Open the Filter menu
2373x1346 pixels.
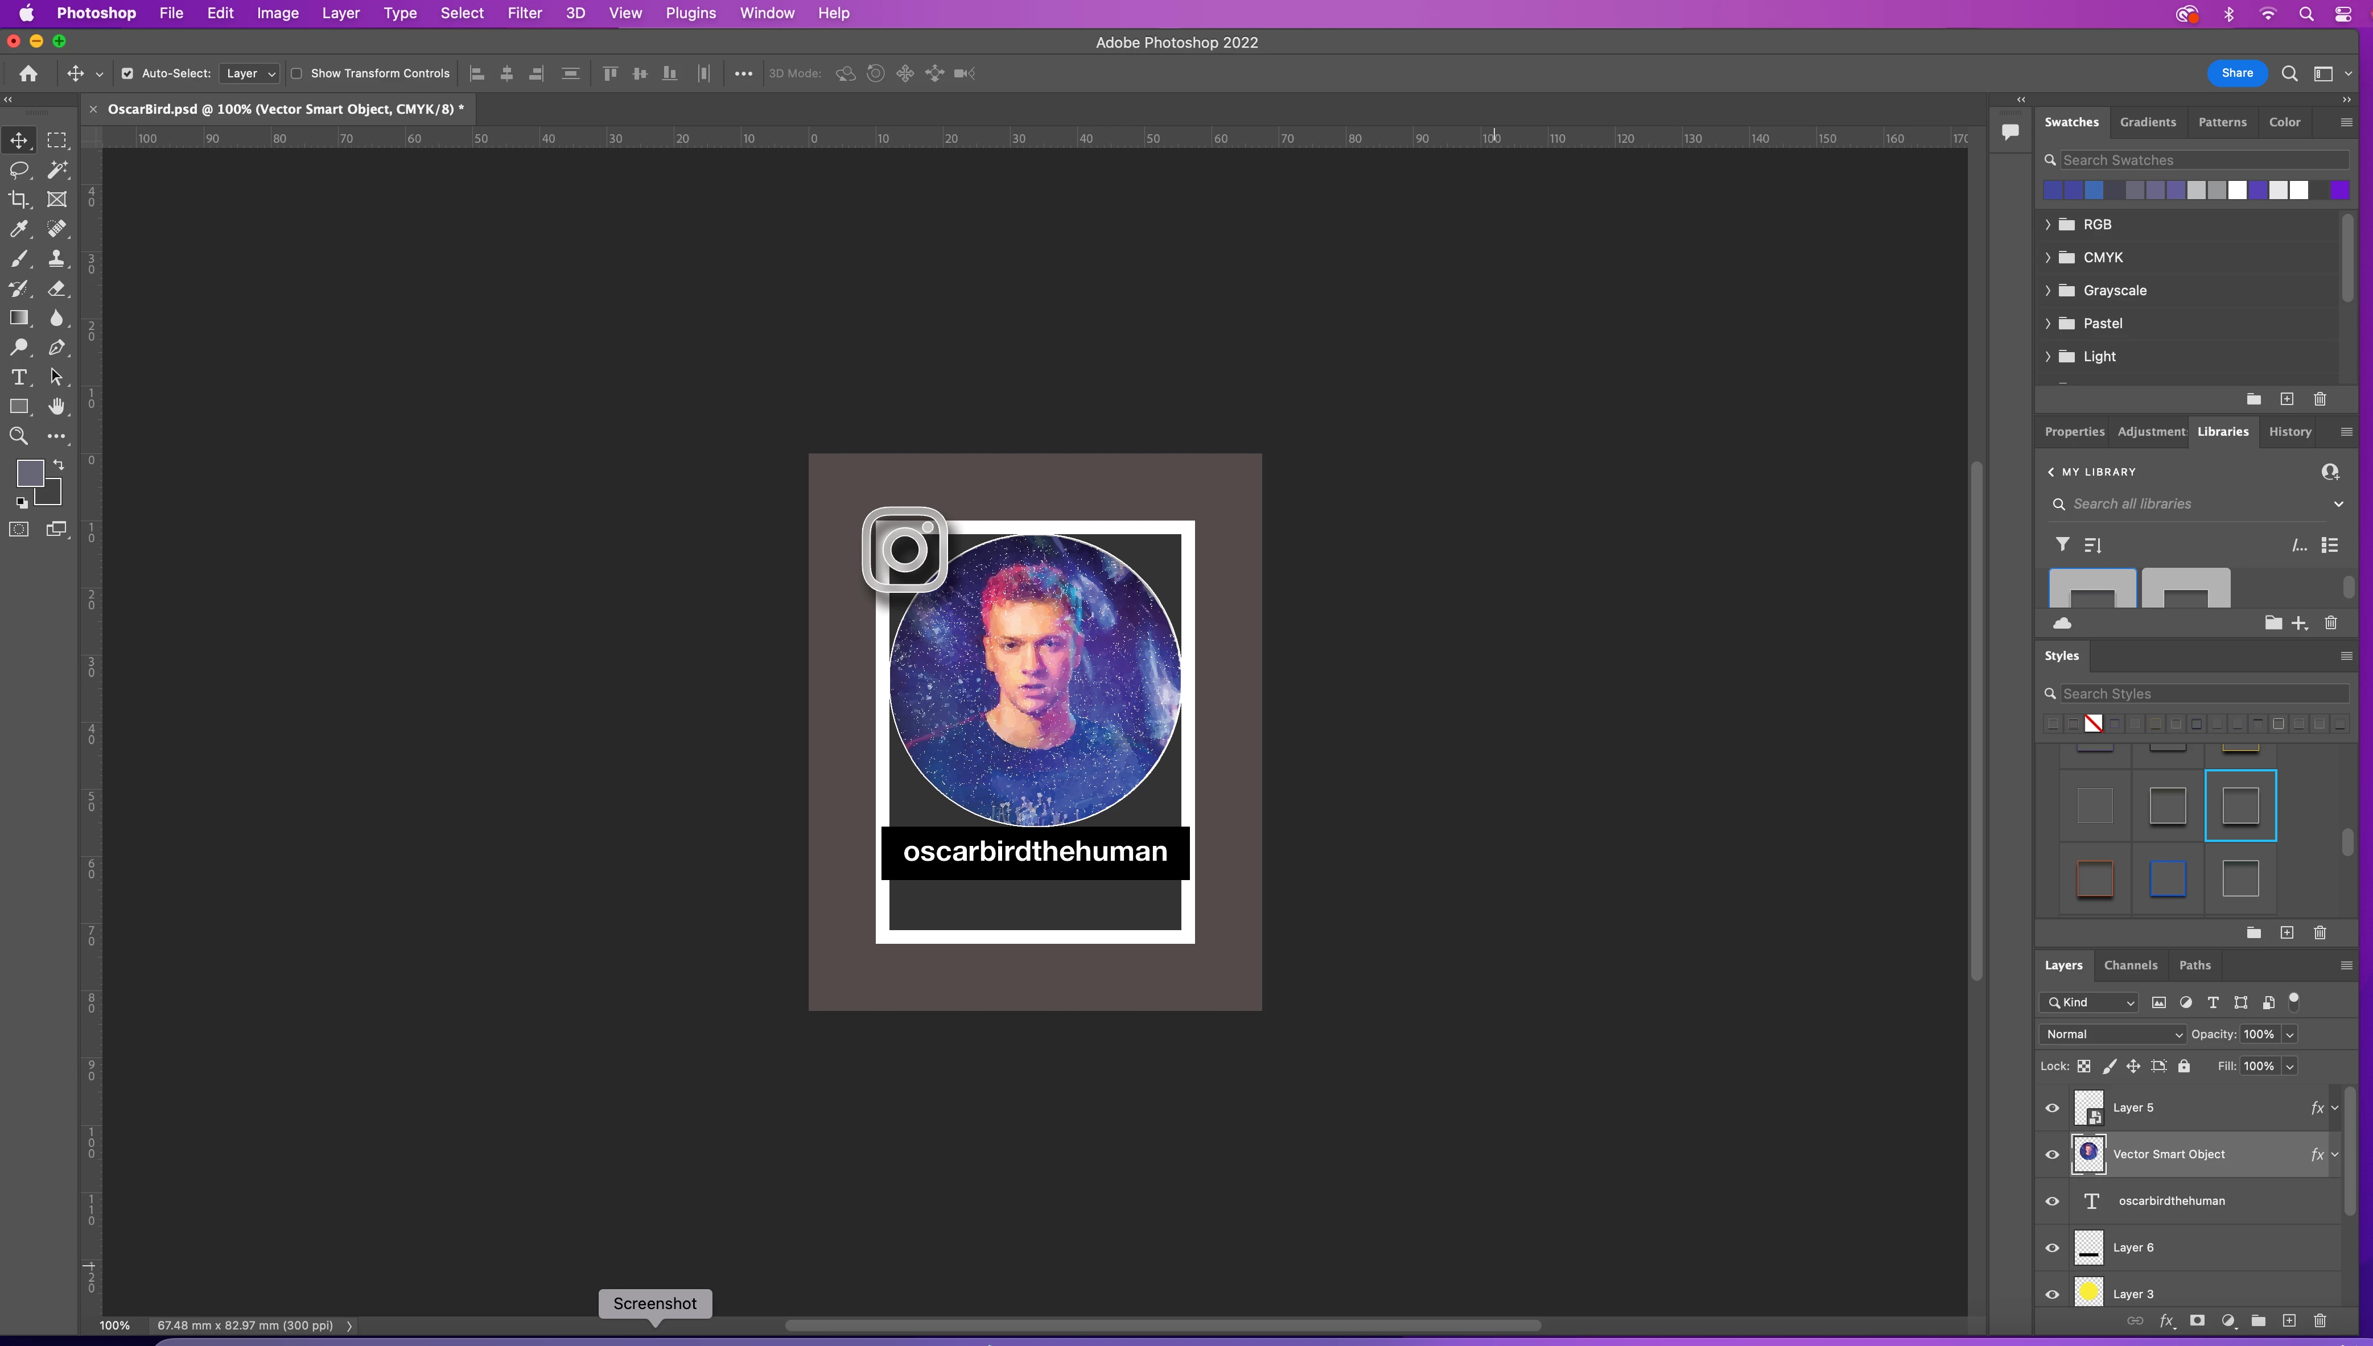point(524,13)
